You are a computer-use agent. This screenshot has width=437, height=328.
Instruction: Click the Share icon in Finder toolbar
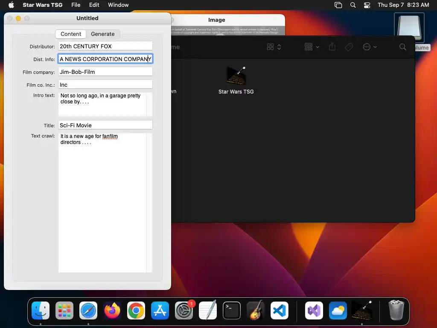pyautogui.click(x=332, y=47)
